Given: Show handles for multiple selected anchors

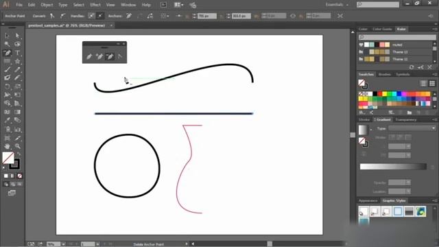Looking at the screenshot, I should click(x=91, y=16).
